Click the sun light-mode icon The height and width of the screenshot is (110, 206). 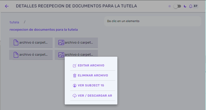tap(170, 6)
